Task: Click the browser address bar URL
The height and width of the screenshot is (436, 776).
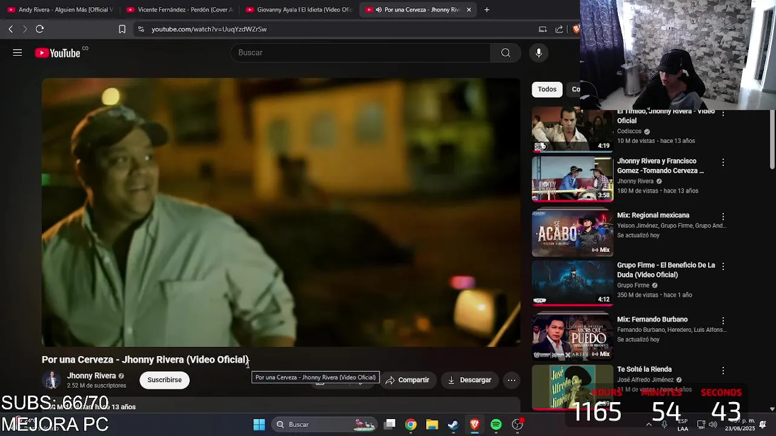Action: pyautogui.click(x=209, y=29)
